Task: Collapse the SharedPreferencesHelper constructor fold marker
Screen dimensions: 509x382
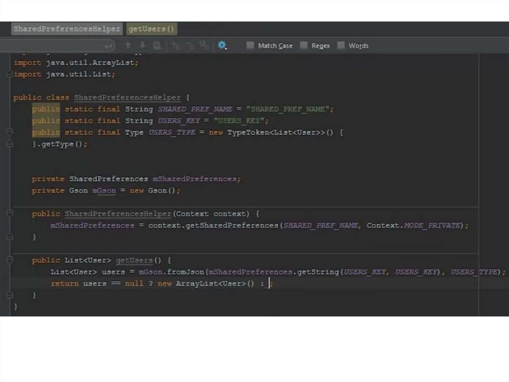Action: (9, 214)
